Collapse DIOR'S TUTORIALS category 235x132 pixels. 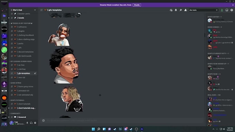click(17, 100)
